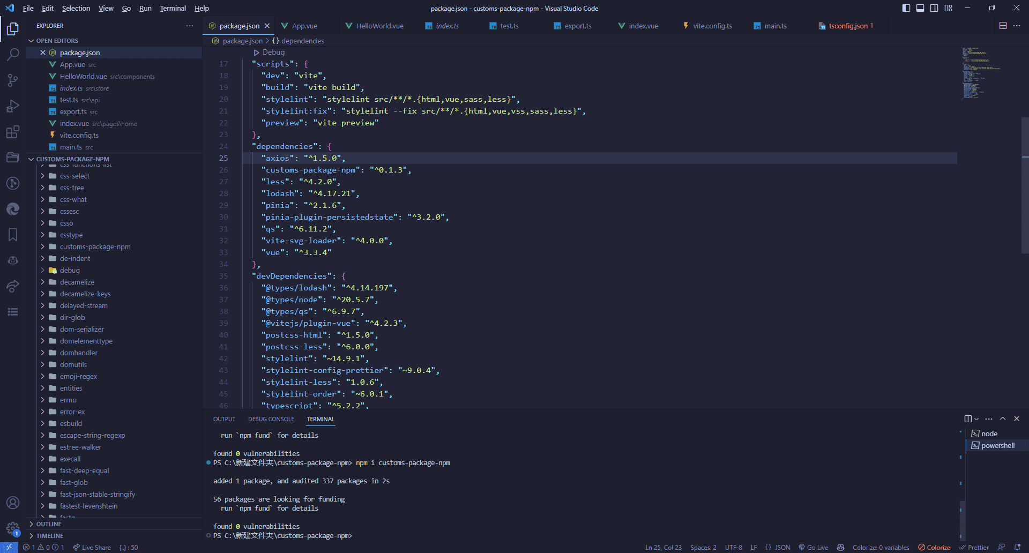Collapse the CUSTOMS-PACKAGE-NPM section
The height and width of the screenshot is (553, 1029).
pyautogui.click(x=72, y=159)
